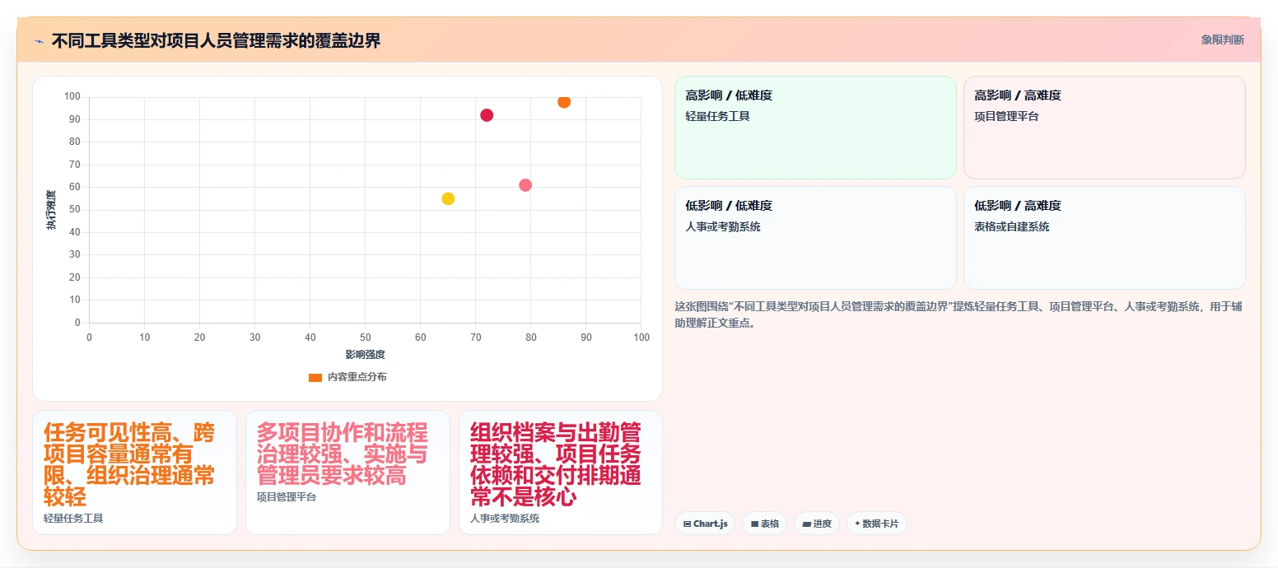1278x568 pixels.
Task: Click the lightning icon beside the title
Action: click(x=39, y=40)
